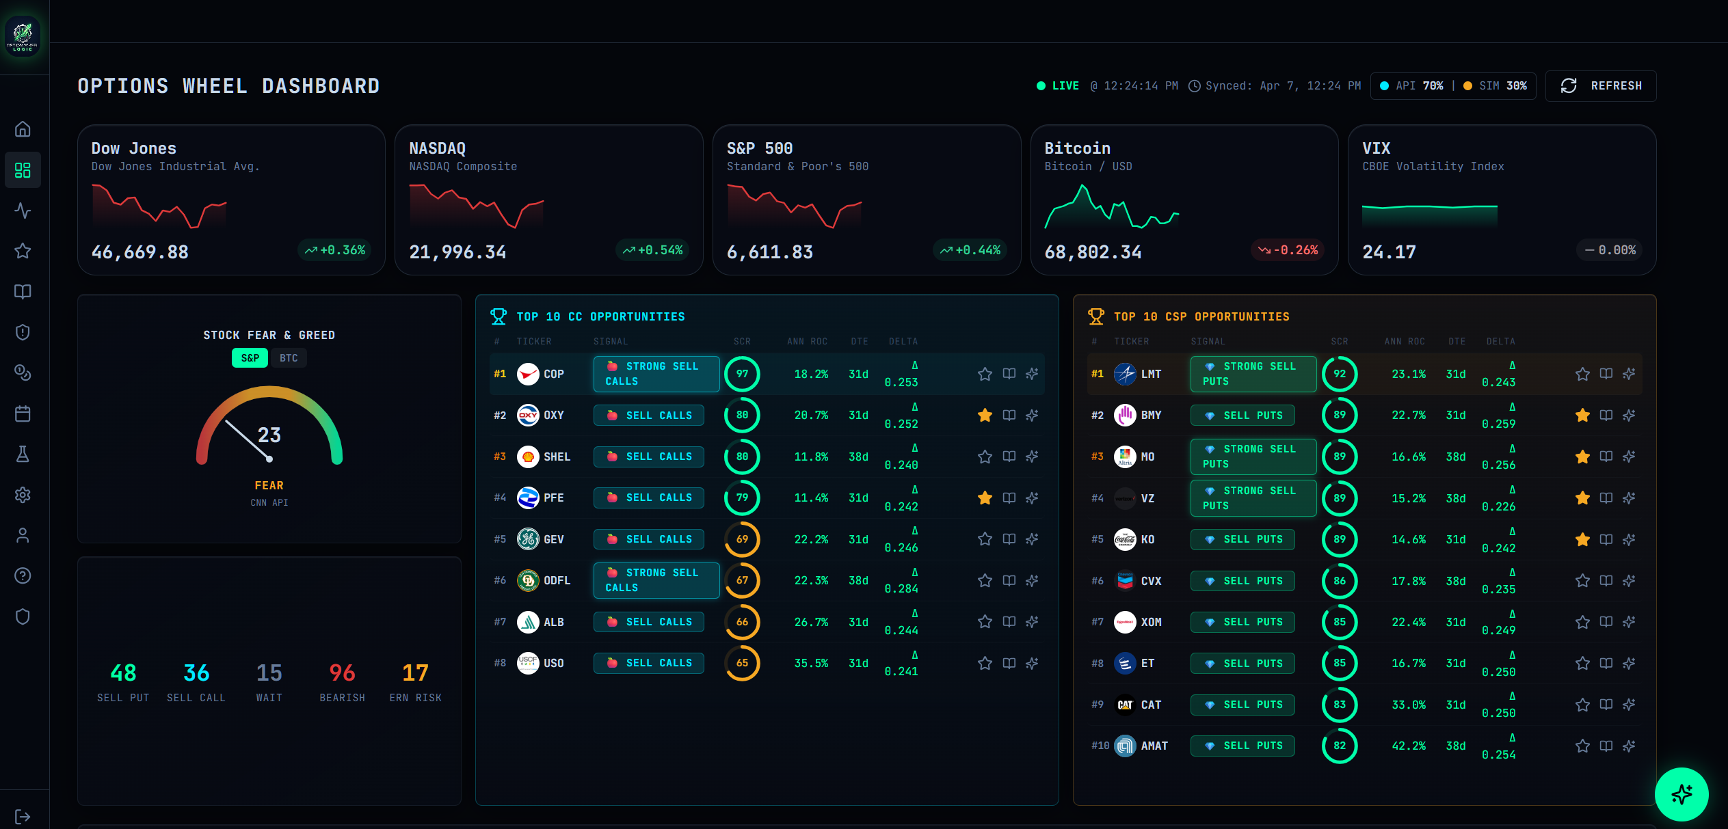Click STRONG SELL PUTS badge for LMT
This screenshot has width=1728, height=829.
(1253, 374)
